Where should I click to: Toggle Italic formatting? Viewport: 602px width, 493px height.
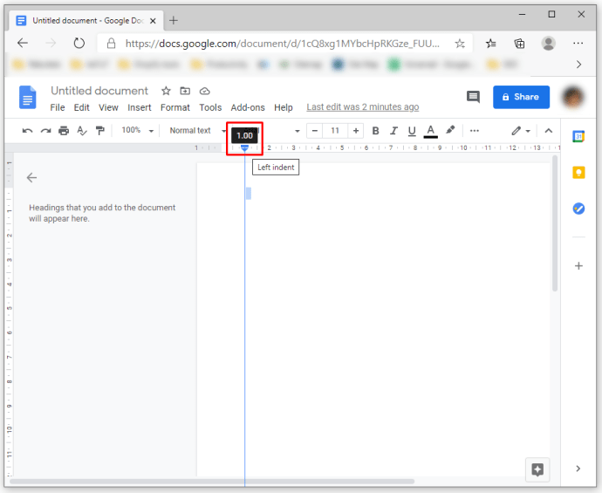tap(393, 131)
